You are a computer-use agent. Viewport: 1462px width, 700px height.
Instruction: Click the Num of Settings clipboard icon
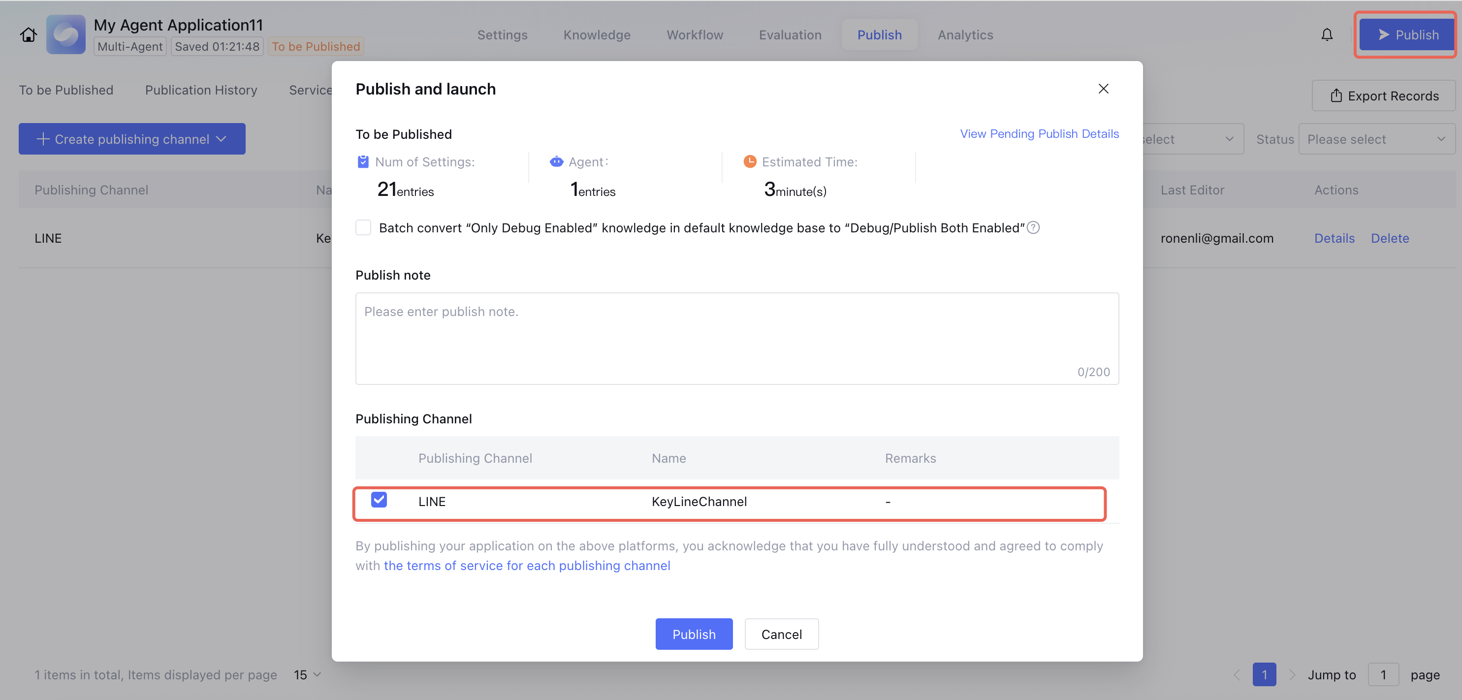pos(363,162)
